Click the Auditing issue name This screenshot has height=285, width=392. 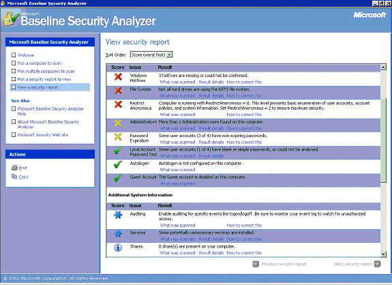[138, 214]
